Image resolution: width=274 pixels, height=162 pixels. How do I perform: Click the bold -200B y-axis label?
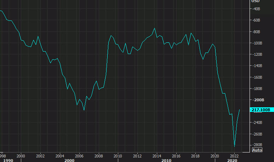(258, 100)
